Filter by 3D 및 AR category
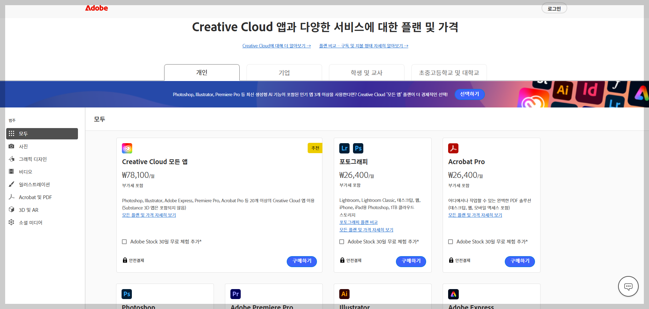Screen dimensions: 649x309 click(42, 210)
